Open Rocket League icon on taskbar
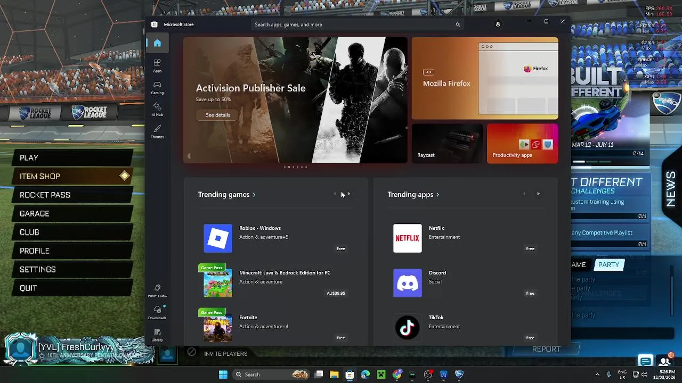Screen dimensions: 682x383 459,374
